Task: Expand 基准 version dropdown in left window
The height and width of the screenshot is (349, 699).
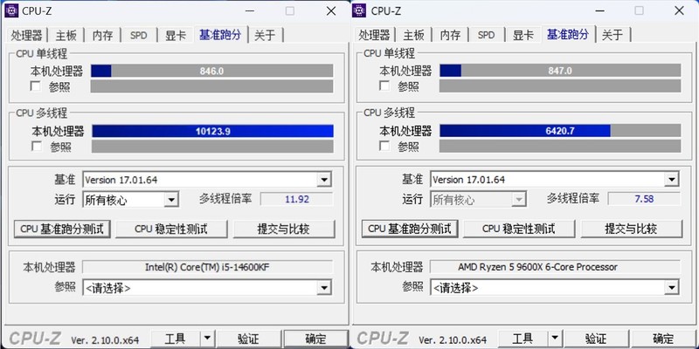Action: [323, 180]
